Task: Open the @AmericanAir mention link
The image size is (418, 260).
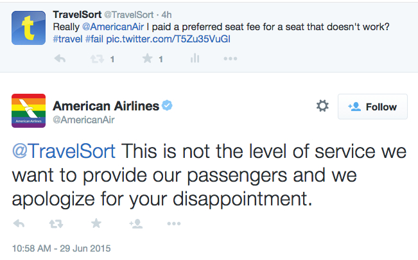Action: [113, 27]
